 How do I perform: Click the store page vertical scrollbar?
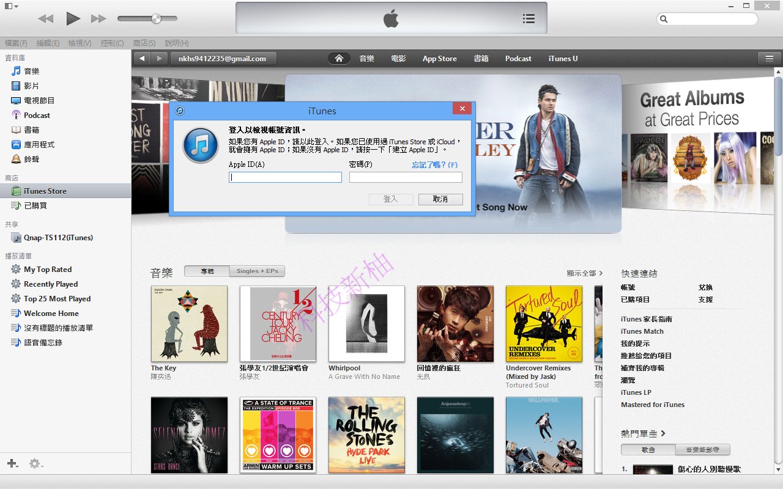point(778,116)
